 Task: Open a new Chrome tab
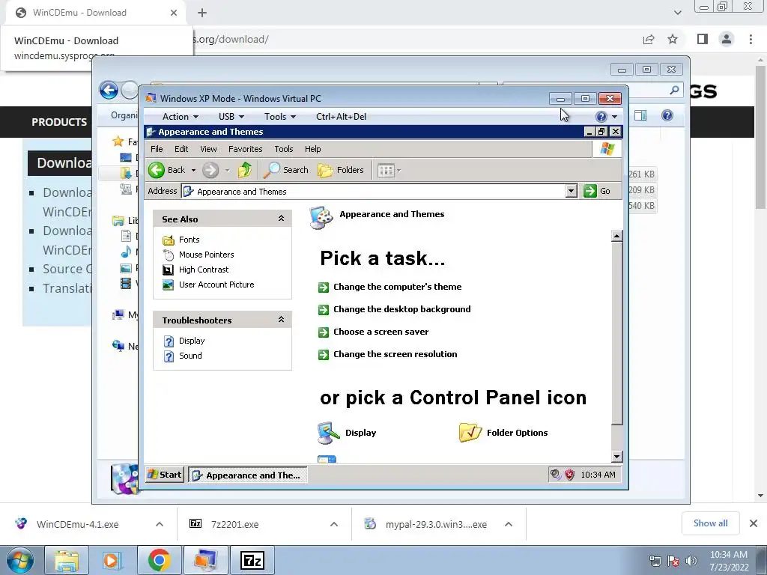[202, 13]
